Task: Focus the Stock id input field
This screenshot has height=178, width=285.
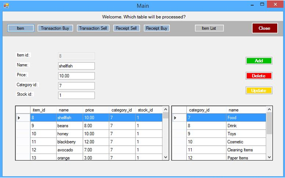Action: point(76,96)
